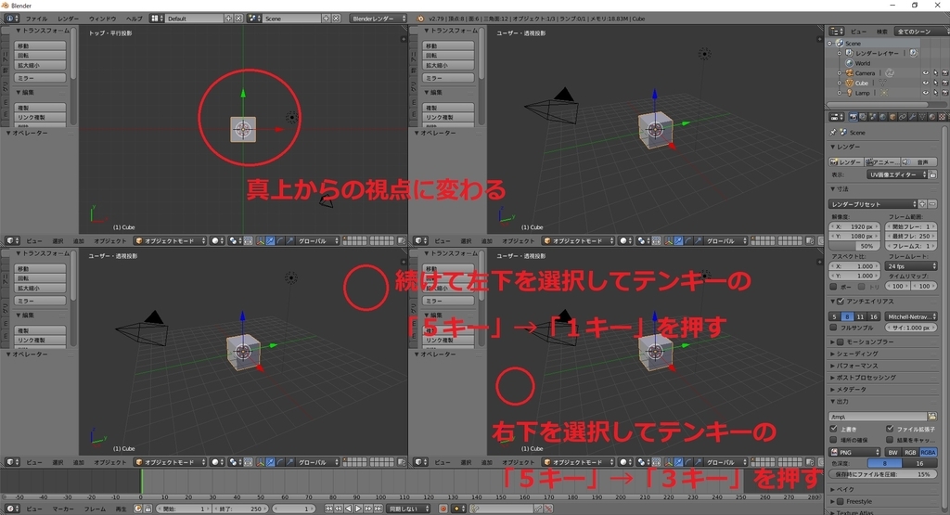Open the Modifiers properties wrench icon
The image size is (950, 515).
[x=913, y=117]
